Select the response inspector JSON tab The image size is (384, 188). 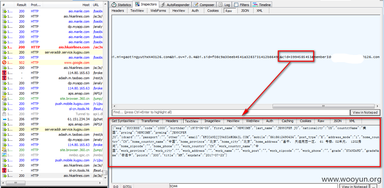(x=338, y=121)
